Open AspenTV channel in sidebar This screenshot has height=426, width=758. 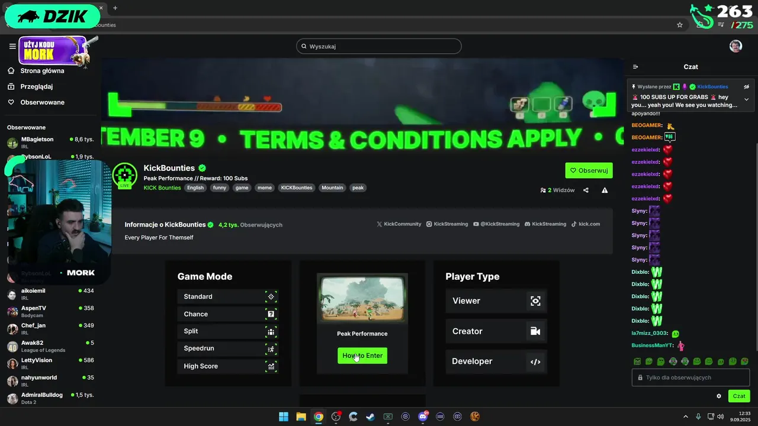(50, 312)
